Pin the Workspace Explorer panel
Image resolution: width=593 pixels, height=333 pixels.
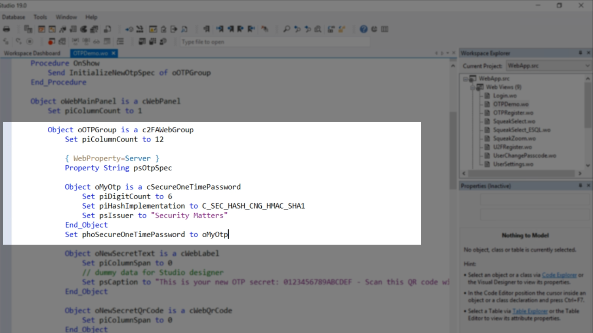pyautogui.click(x=580, y=53)
